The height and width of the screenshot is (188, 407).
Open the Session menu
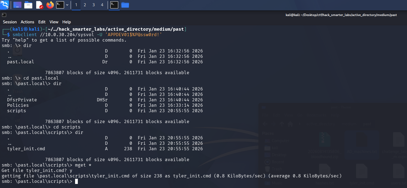(x=10, y=22)
